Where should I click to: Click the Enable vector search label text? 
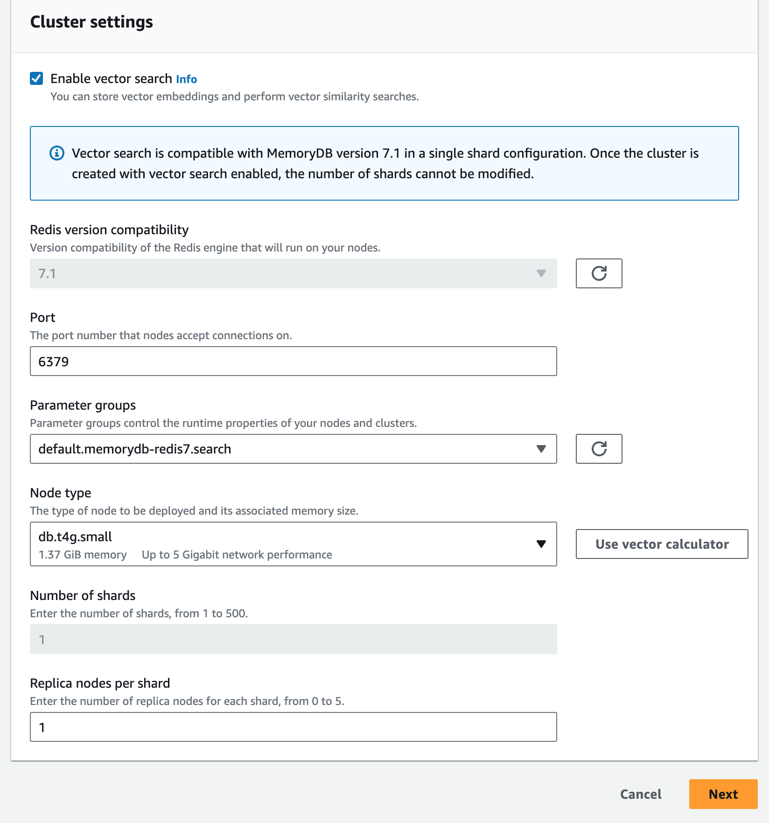pyautogui.click(x=111, y=79)
